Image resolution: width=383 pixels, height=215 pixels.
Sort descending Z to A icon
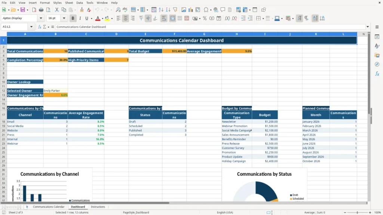point(168,10)
